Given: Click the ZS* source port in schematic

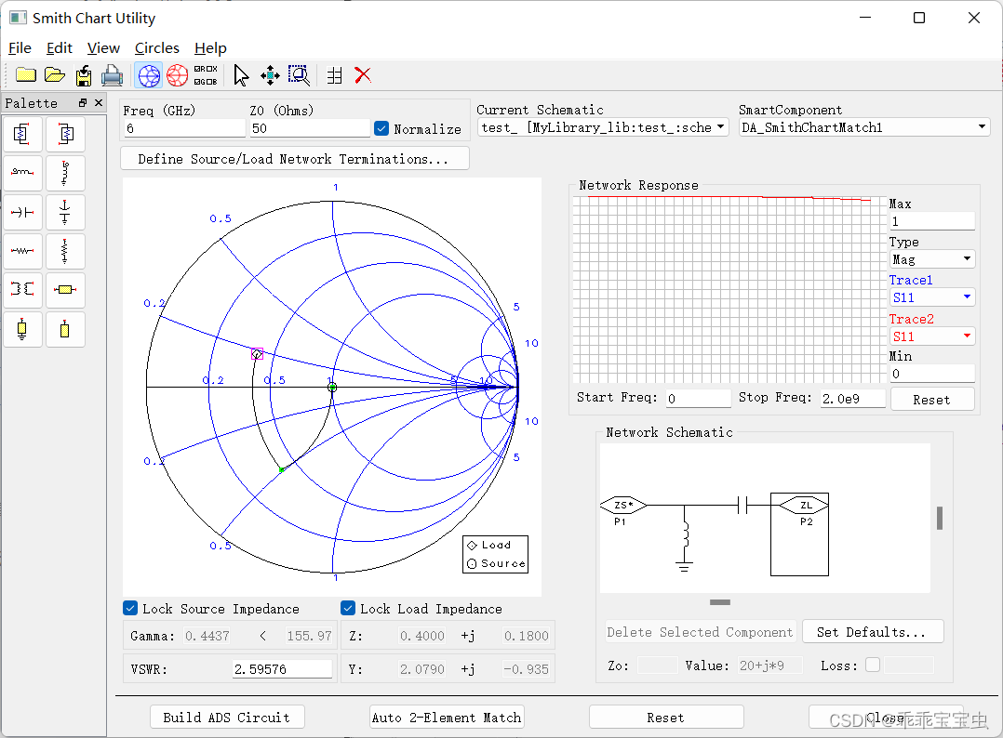Looking at the screenshot, I should (x=623, y=505).
